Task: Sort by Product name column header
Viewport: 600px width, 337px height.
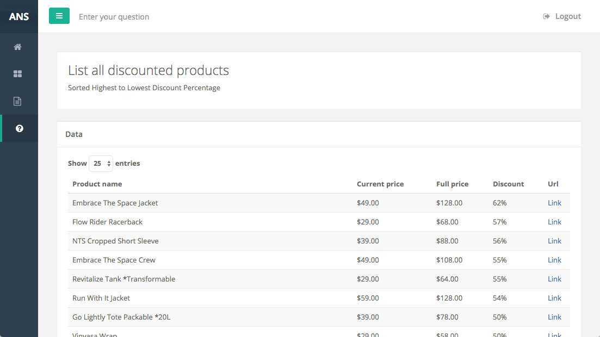Action: [x=97, y=184]
